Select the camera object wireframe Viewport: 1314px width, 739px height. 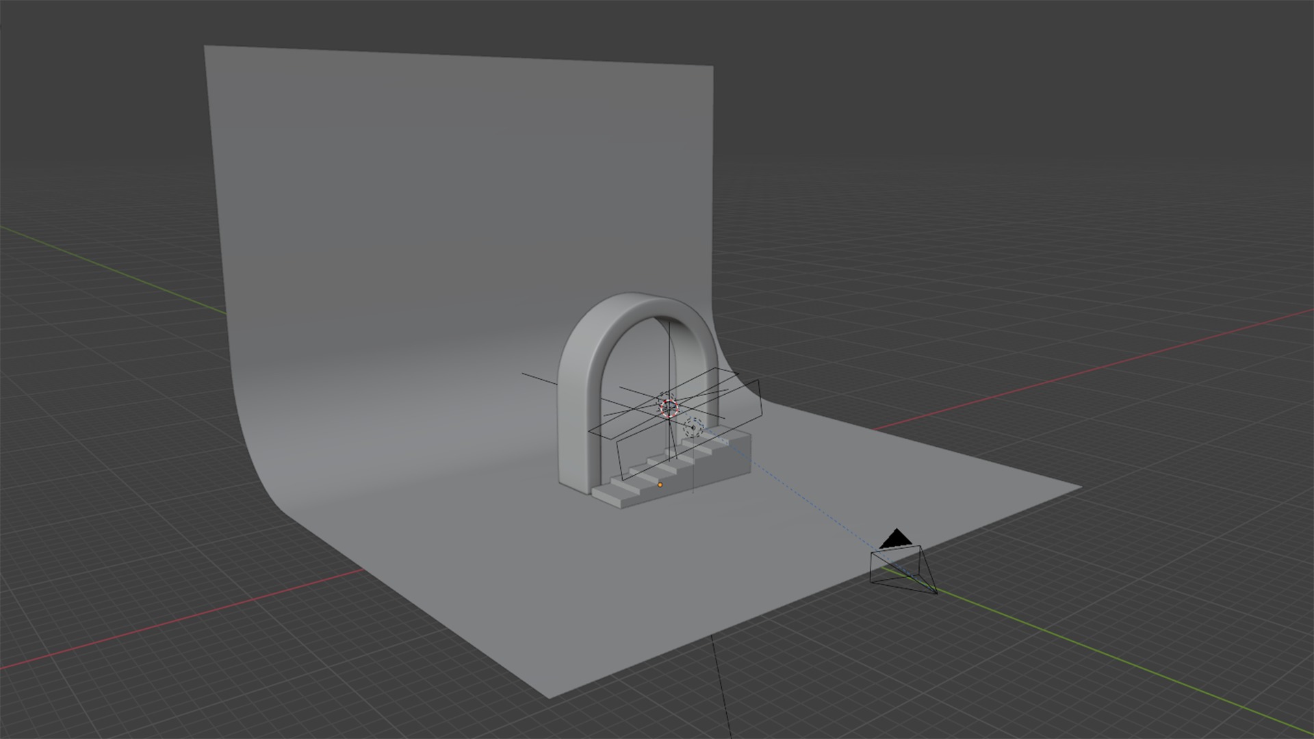pyautogui.click(x=902, y=562)
